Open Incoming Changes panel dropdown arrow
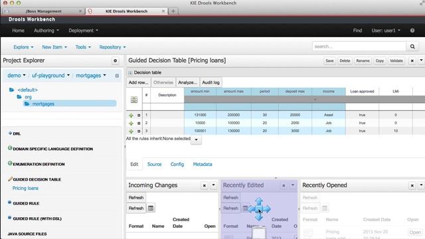This screenshot has height=239, width=425. [214, 185]
